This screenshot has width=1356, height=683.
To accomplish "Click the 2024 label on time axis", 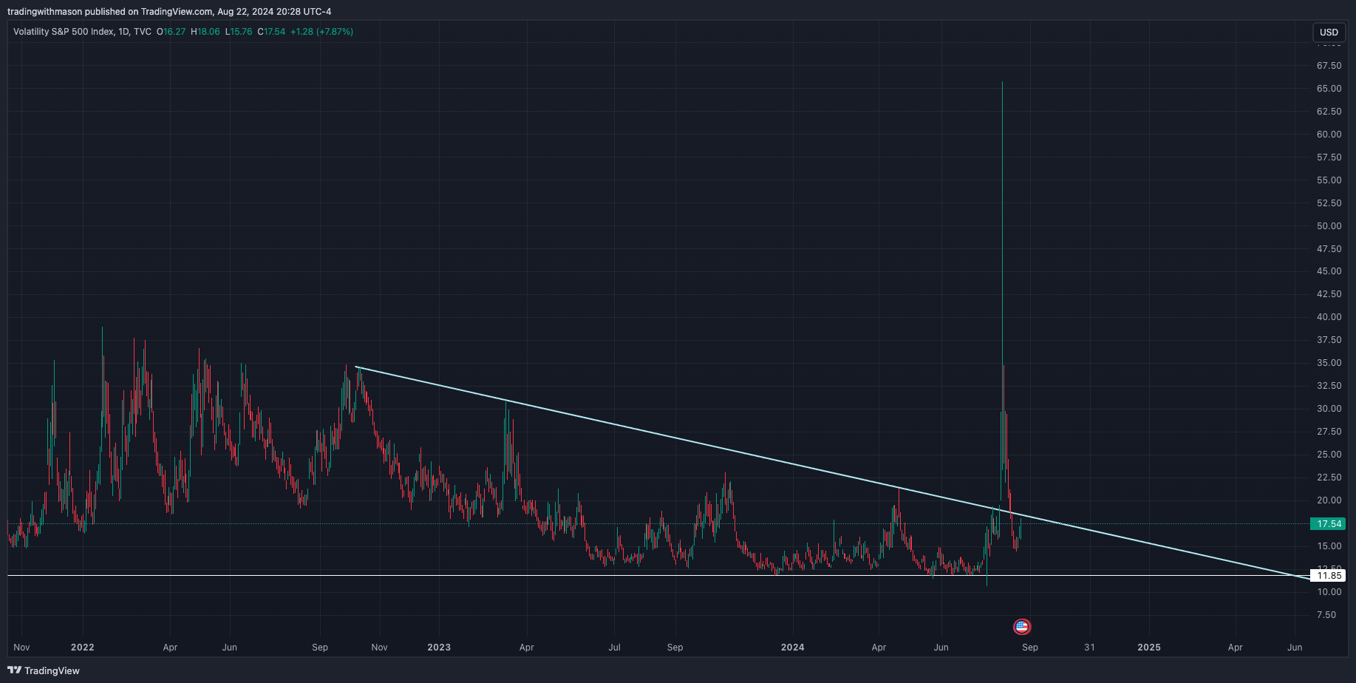I will tap(792, 647).
